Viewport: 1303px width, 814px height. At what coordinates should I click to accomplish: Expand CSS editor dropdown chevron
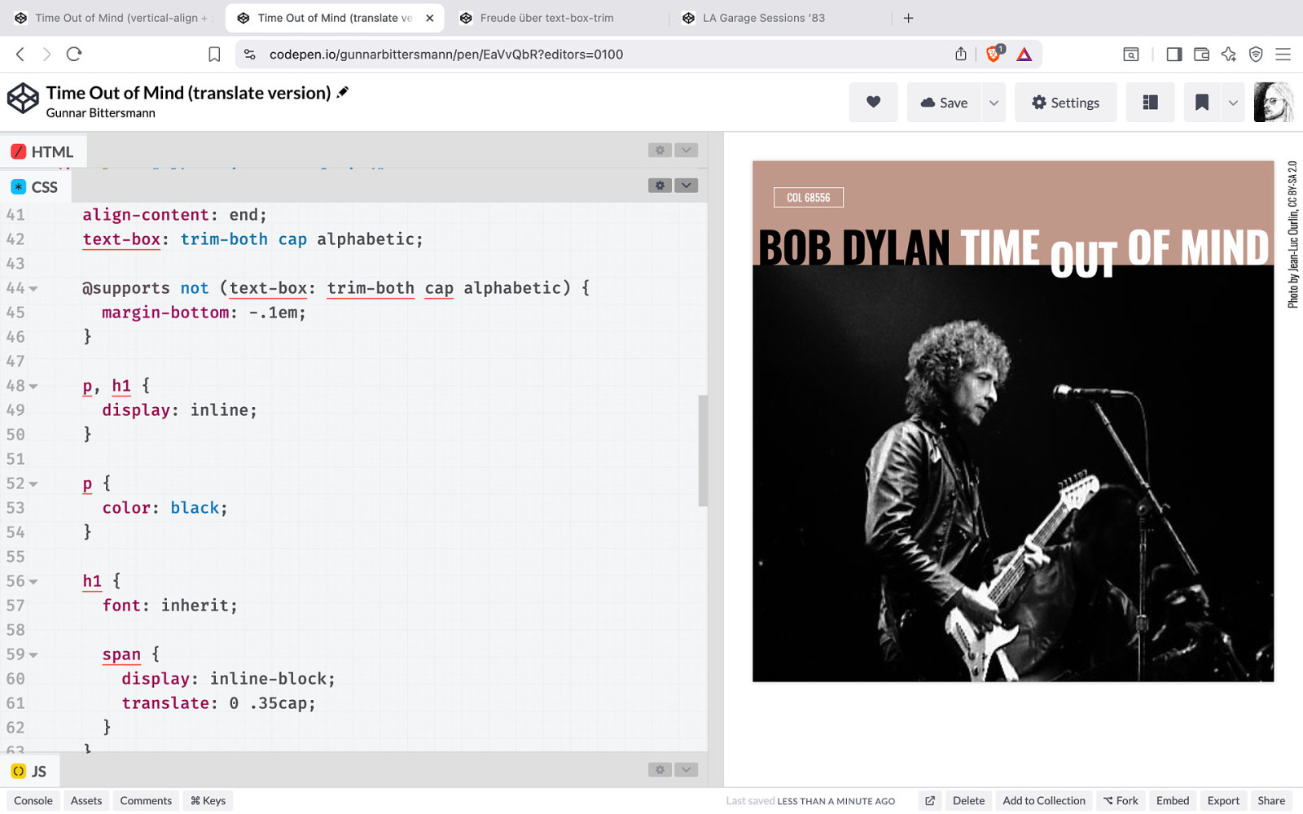[687, 186]
